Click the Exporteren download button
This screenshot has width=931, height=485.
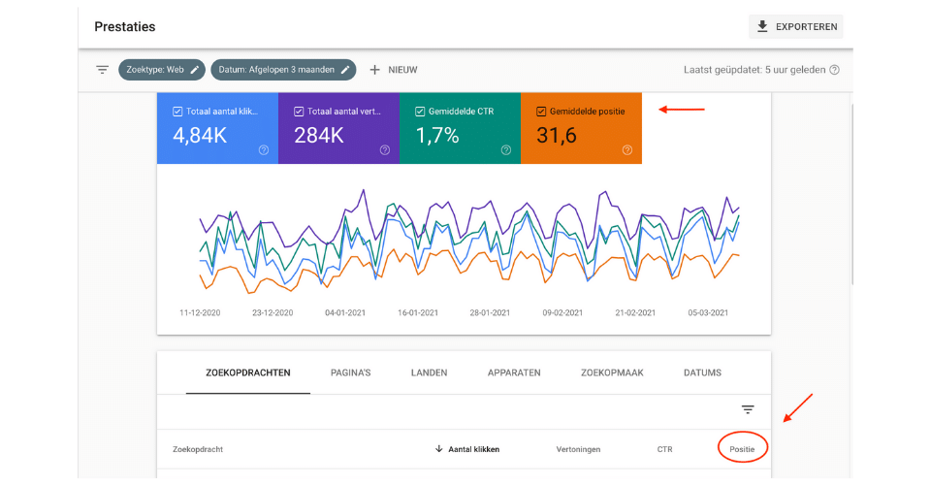pos(795,27)
